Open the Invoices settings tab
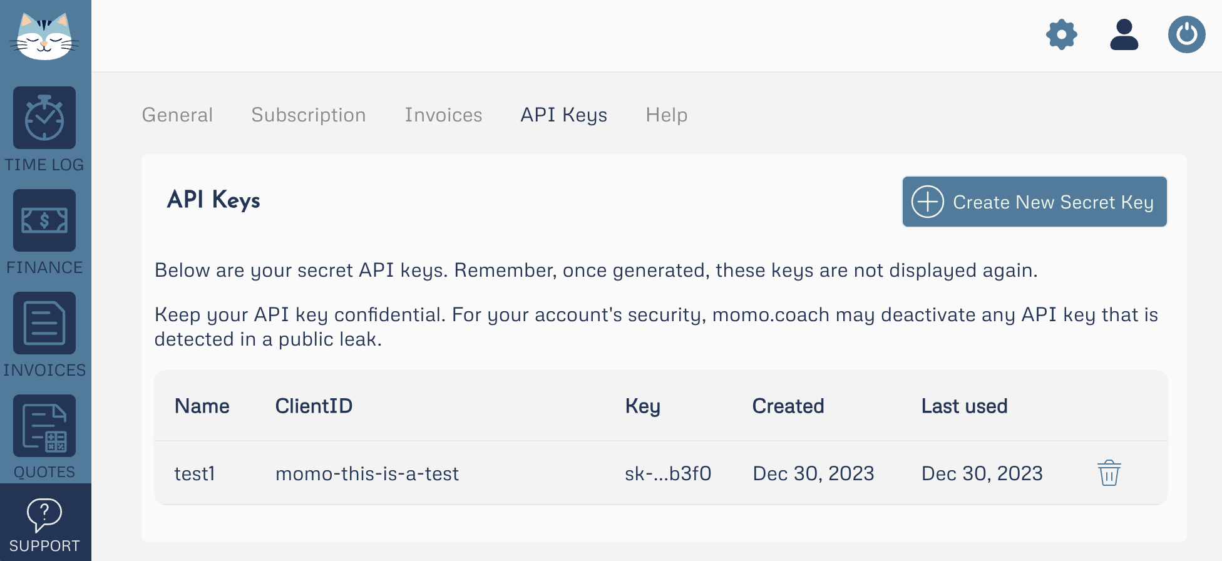Image resolution: width=1222 pixels, height=561 pixels. [443, 115]
